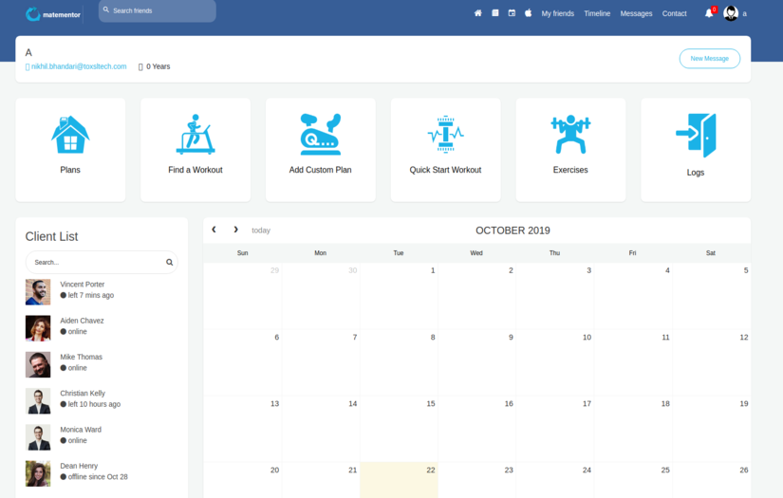Viewport: 783px width, 498px height.
Task: Select October 10 on the calendar
Action: click(x=555, y=362)
